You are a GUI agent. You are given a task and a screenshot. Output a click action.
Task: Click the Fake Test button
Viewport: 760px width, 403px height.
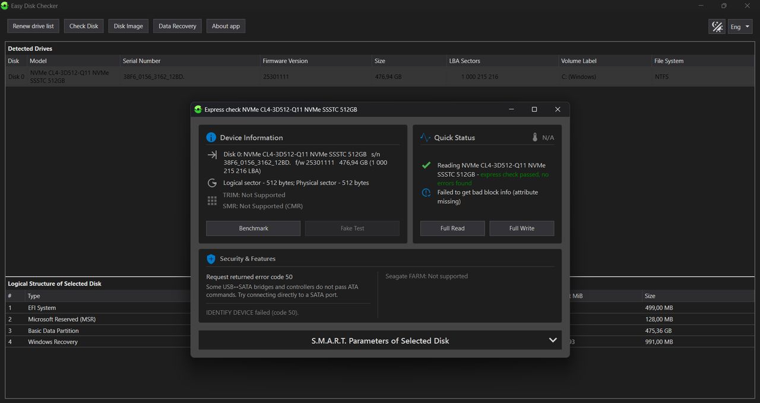tap(352, 229)
